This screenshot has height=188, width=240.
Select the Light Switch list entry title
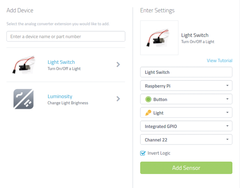click(61, 62)
